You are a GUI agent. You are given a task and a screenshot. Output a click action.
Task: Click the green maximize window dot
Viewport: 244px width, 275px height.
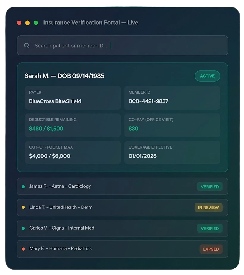pos(36,23)
